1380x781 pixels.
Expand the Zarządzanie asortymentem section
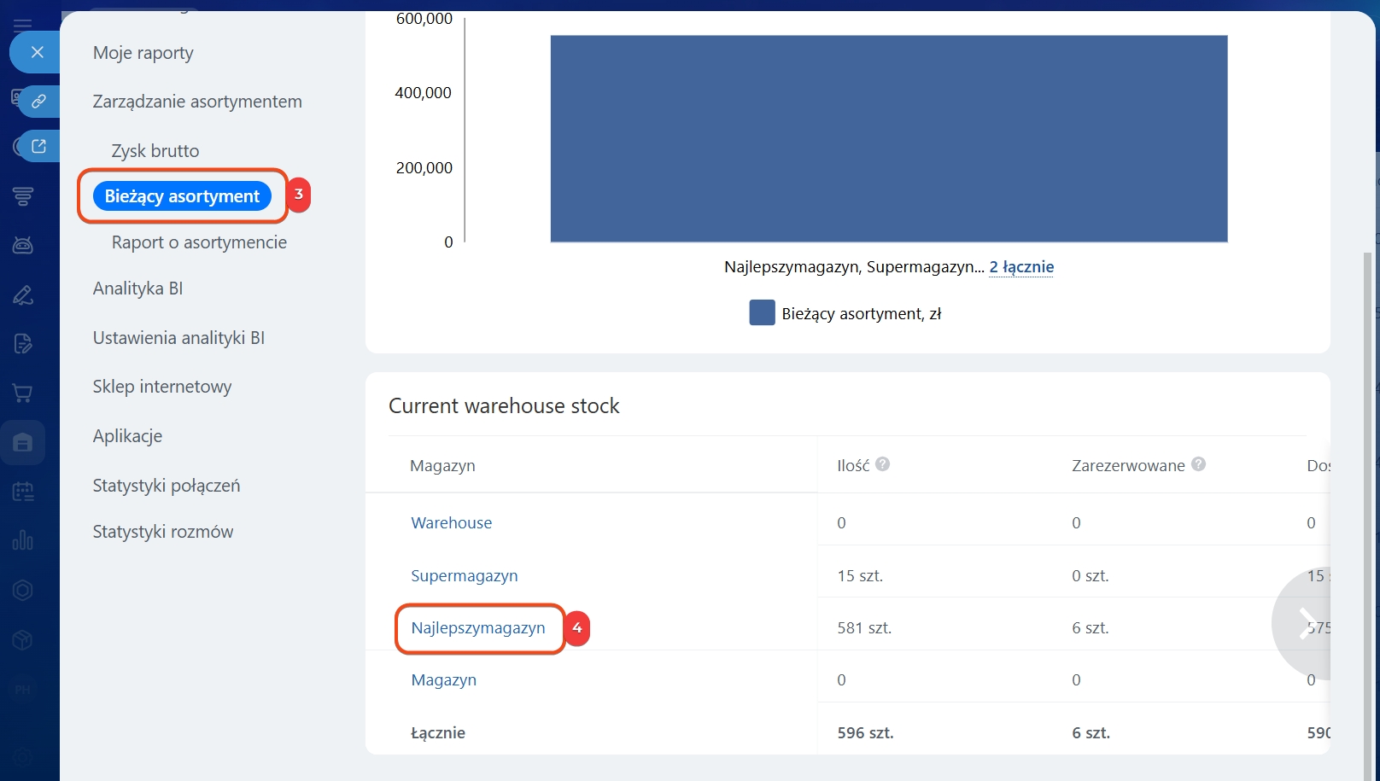197,102
